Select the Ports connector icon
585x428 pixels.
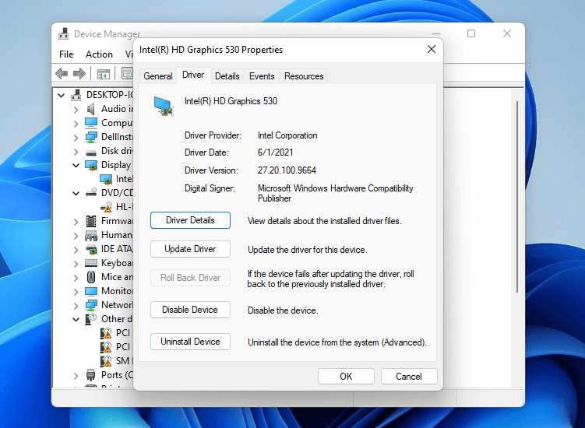(90, 374)
